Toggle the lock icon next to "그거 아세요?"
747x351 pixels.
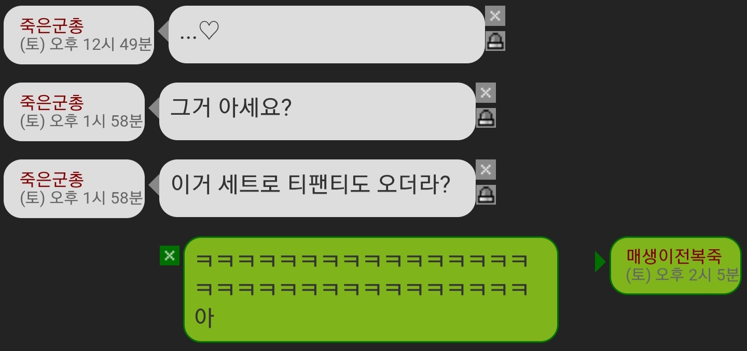tap(486, 117)
